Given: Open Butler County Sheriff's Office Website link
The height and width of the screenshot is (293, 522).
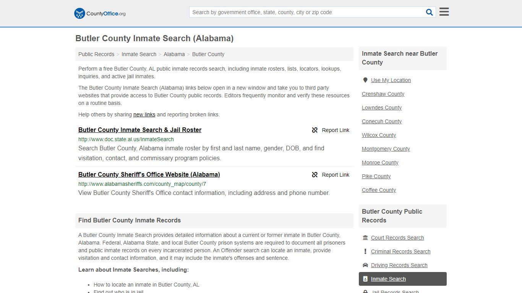Looking at the screenshot, I should [x=149, y=174].
